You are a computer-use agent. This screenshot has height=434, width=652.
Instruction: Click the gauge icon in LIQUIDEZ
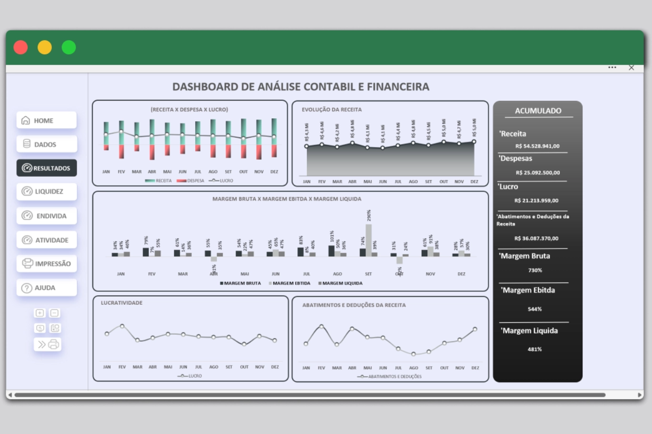[27, 192]
